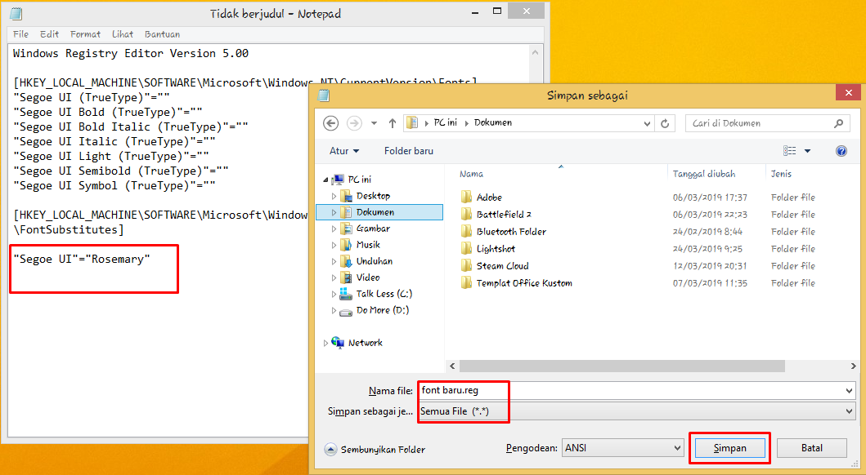Go up one folder level

pos(393,123)
